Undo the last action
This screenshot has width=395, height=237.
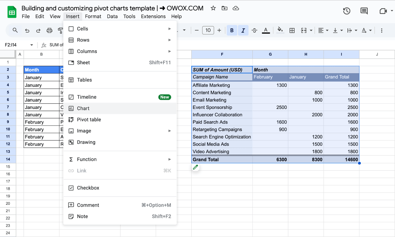pyautogui.click(x=27, y=30)
